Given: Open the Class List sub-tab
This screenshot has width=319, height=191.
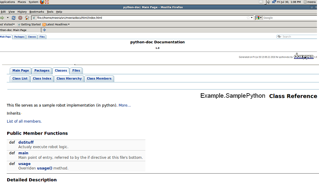Looking at the screenshot, I should coord(20,78).
